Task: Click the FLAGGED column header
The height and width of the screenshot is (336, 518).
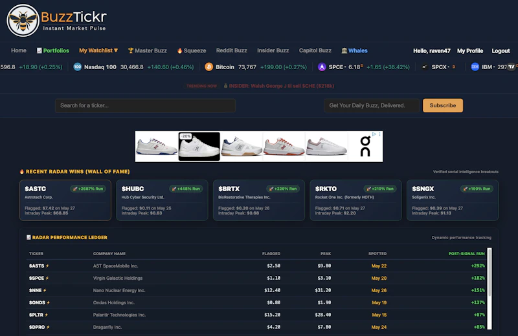Action: click(271, 253)
